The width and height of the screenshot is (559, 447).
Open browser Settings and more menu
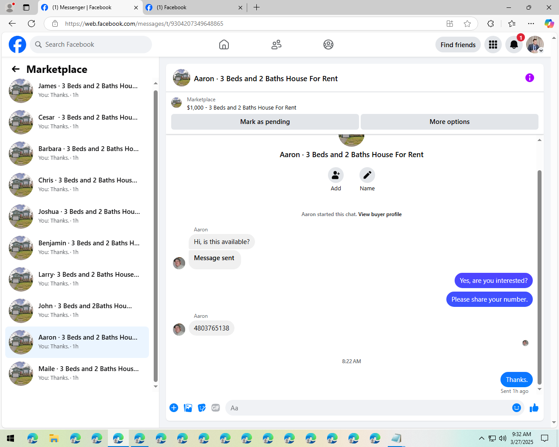[x=531, y=24]
